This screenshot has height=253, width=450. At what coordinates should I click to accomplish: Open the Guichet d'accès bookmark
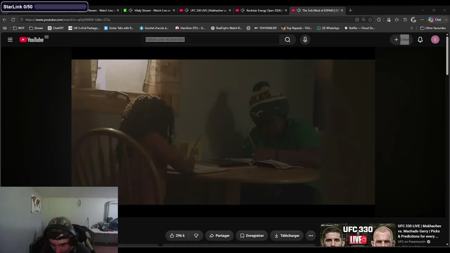tap(154, 28)
